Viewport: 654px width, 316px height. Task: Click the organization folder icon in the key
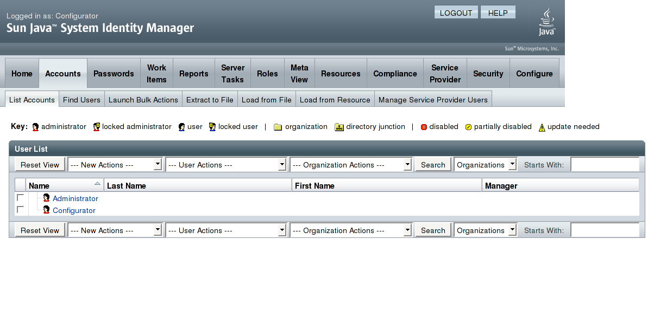[278, 127]
